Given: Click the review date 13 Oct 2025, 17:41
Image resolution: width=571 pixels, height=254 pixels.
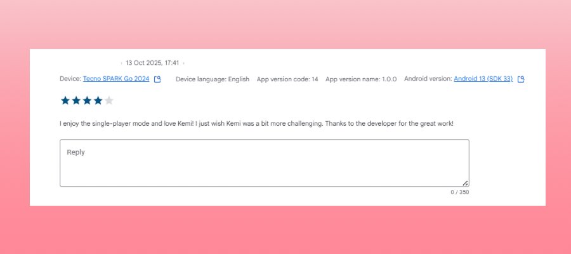Looking at the screenshot, I should pos(152,63).
